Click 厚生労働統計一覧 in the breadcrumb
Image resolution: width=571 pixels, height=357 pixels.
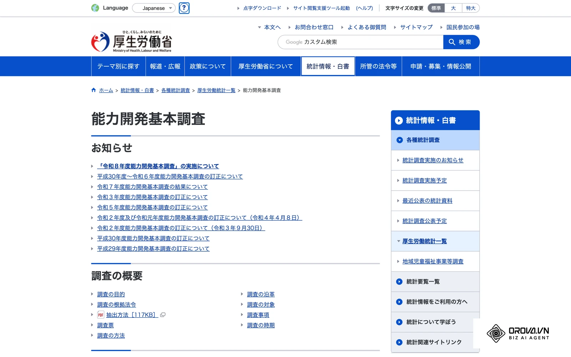pyautogui.click(x=216, y=90)
